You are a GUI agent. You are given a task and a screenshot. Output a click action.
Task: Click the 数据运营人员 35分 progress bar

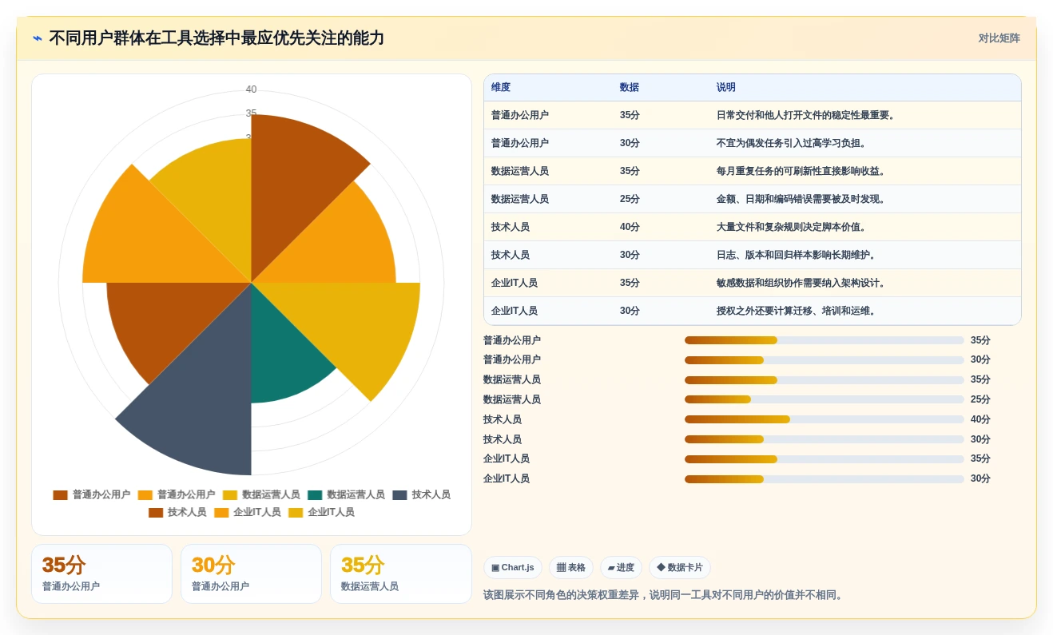[x=825, y=380]
